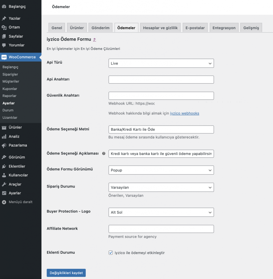Click the Ortam media icon
This screenshot has height=279, width=273.
coord(4,27)
